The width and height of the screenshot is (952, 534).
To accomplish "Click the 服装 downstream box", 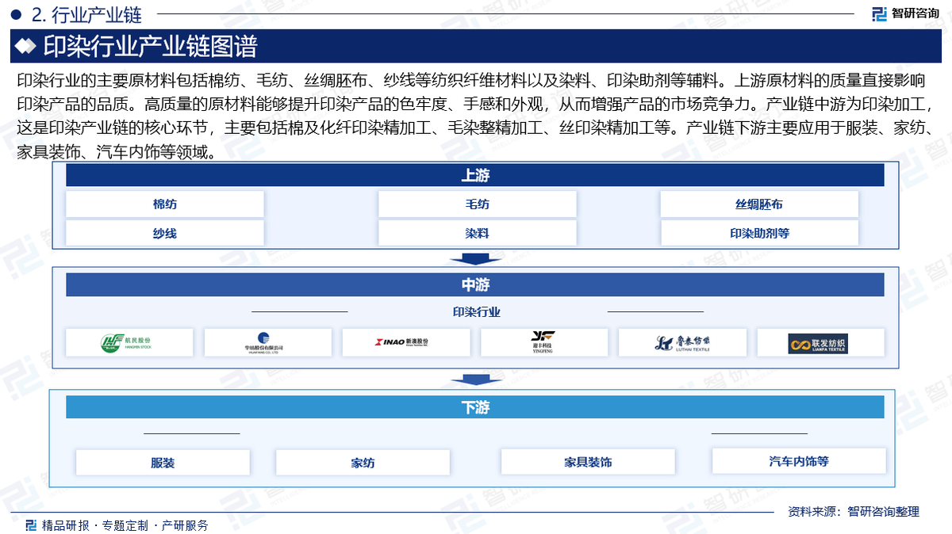I will coord(163,463).
